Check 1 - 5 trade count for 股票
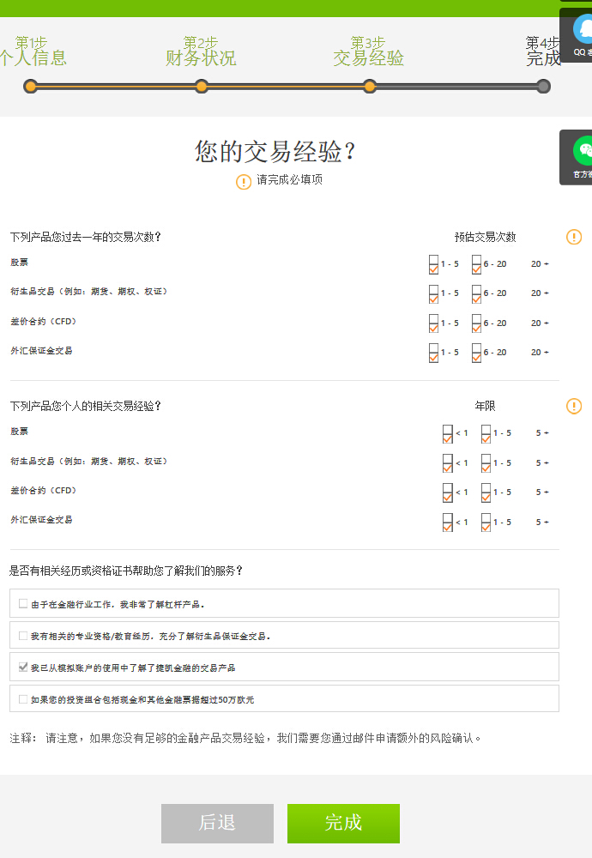The image size is (592, 858). coord(434,264)
